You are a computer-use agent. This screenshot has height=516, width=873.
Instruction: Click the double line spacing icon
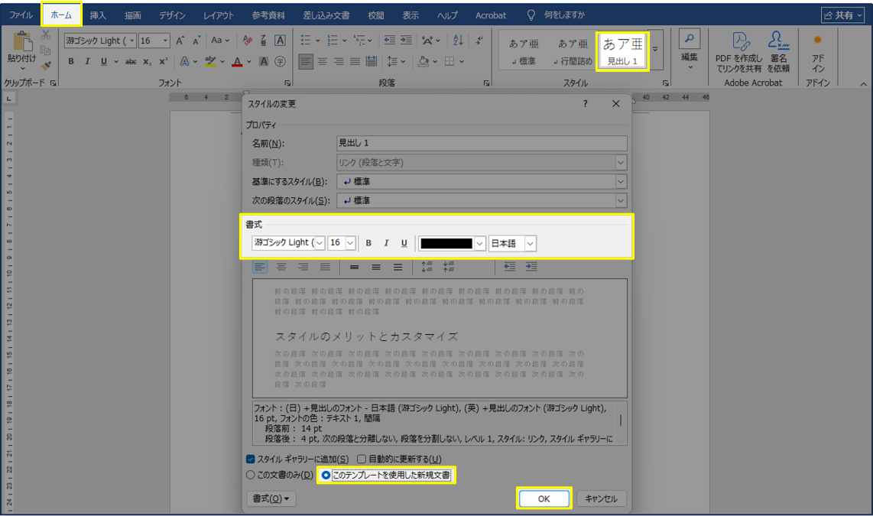[398, 267]
